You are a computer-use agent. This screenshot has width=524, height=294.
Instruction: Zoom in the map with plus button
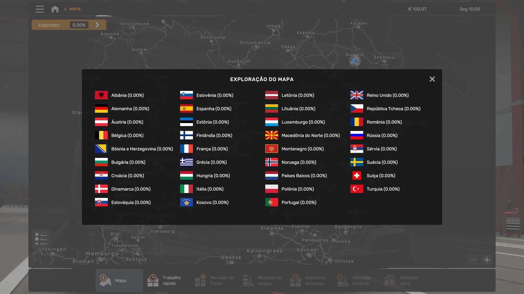click(x=487, y=260)
